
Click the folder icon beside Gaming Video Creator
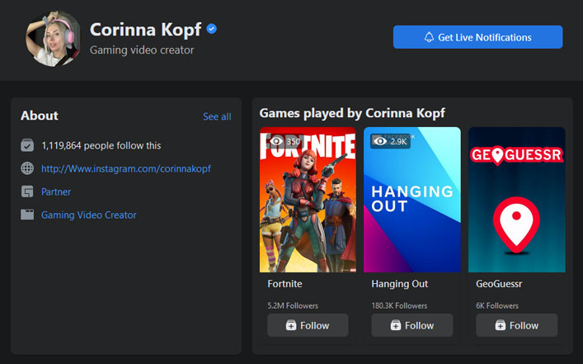(x=27, y=215)
